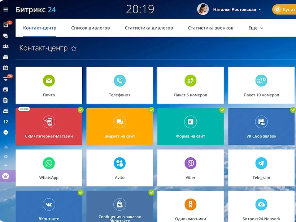Expand hidden sidebar items with the circled chevron
296x222 pixels.
(x=6, y=132)
